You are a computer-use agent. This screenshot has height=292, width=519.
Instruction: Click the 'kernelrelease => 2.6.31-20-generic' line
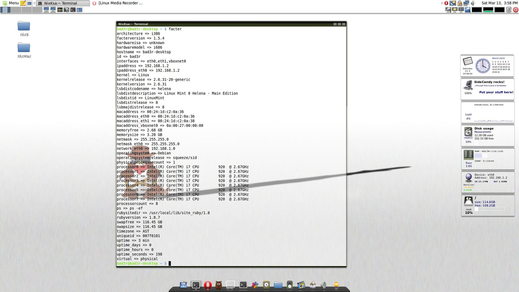tap(153, 79)
